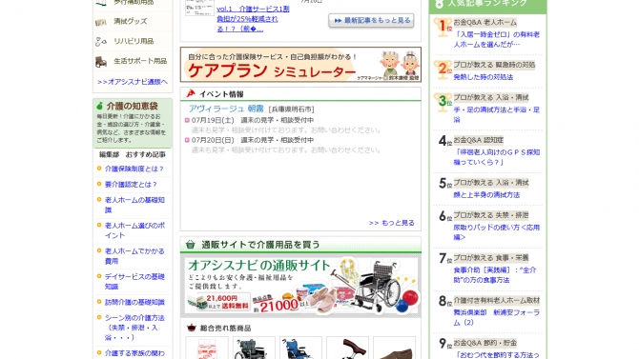Open the 清拭グッズ category
Screen dimensions: 639x359
pyautogui.click(x=130, y=22)
